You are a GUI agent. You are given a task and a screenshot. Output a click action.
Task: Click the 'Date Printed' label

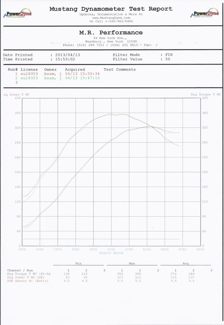[x=18, y=55]
